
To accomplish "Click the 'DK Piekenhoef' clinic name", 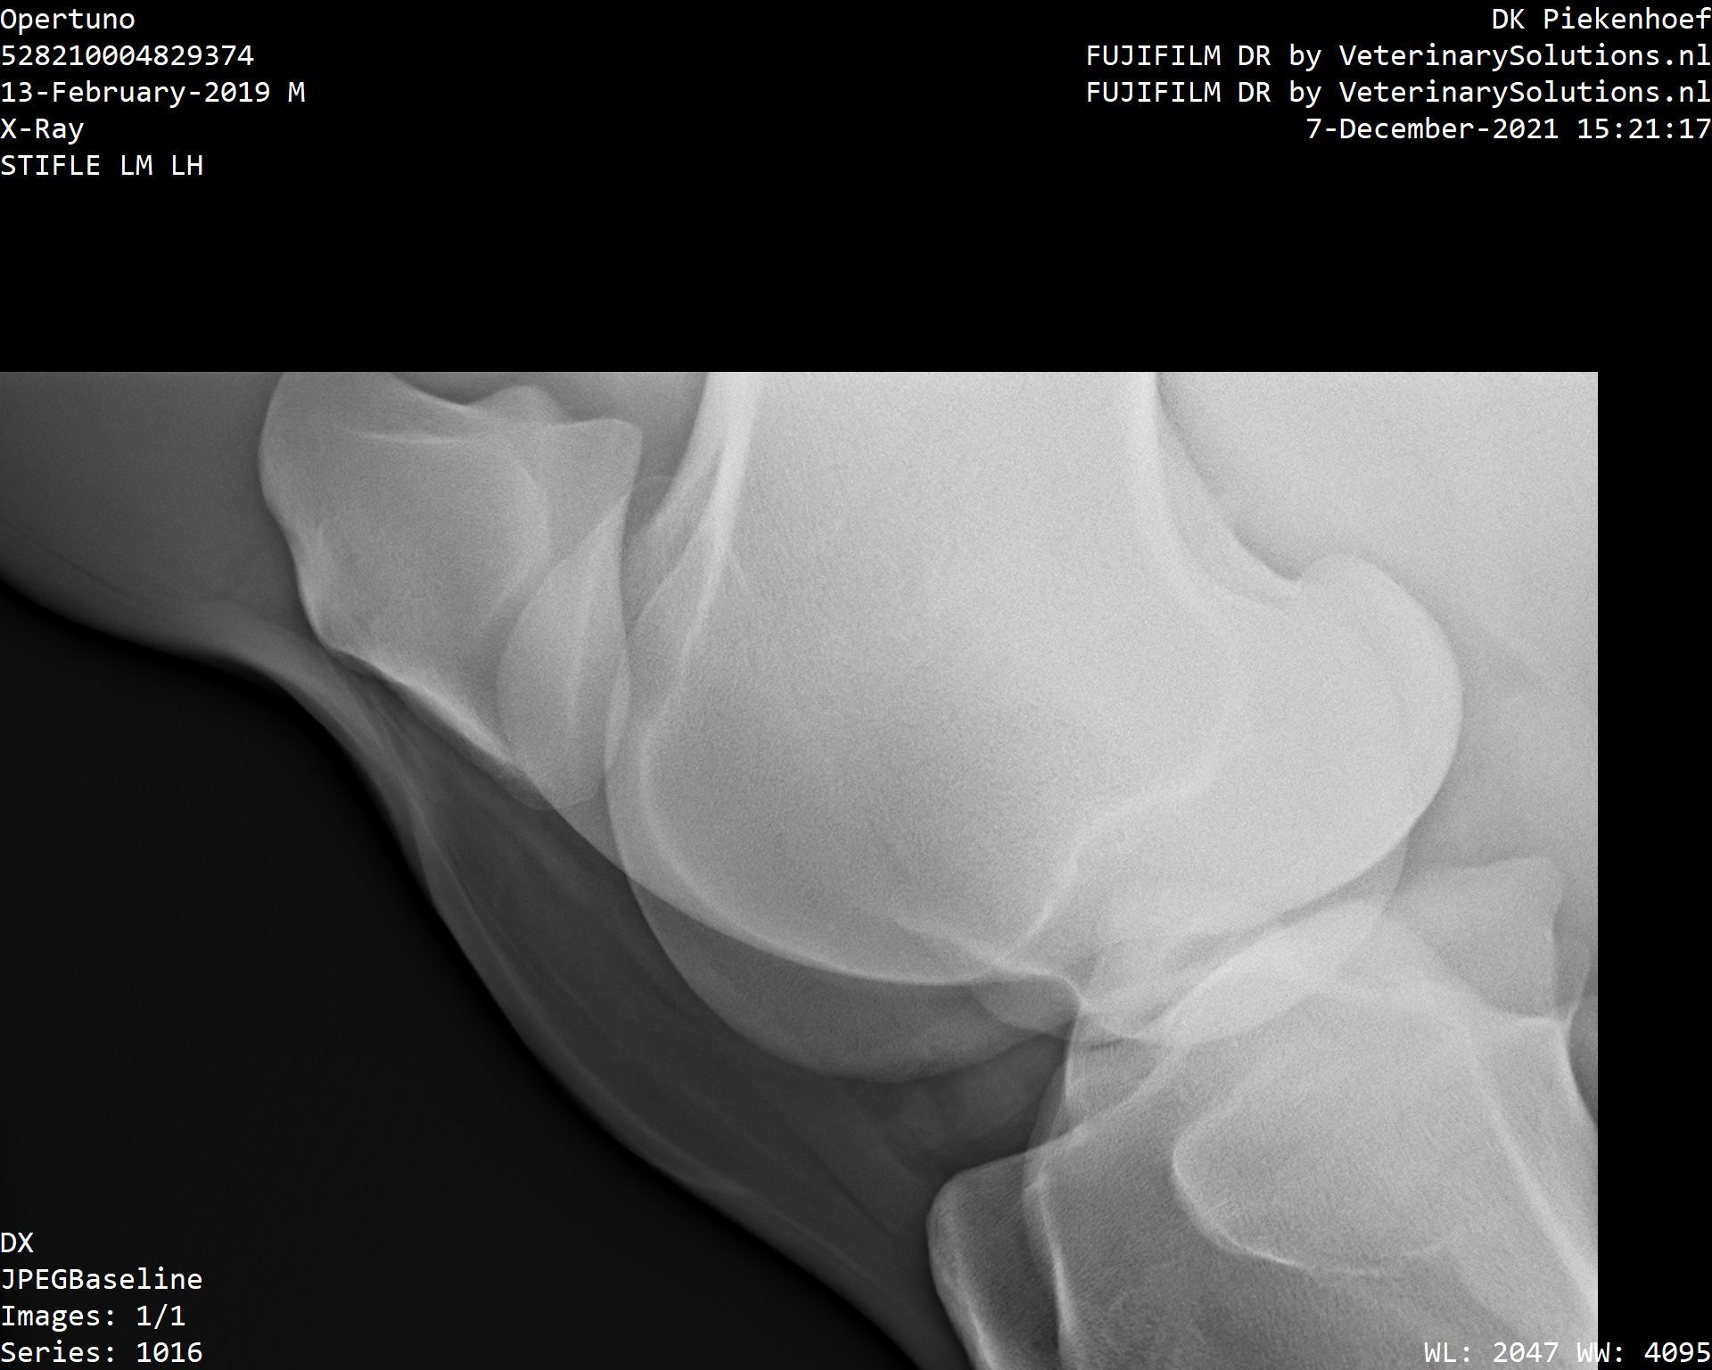I will [x=1601, y=20].
